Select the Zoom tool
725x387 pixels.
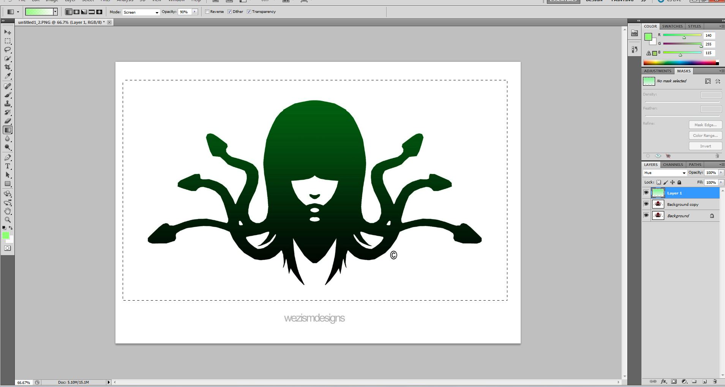pyautogui.click(x=8, y=220)
